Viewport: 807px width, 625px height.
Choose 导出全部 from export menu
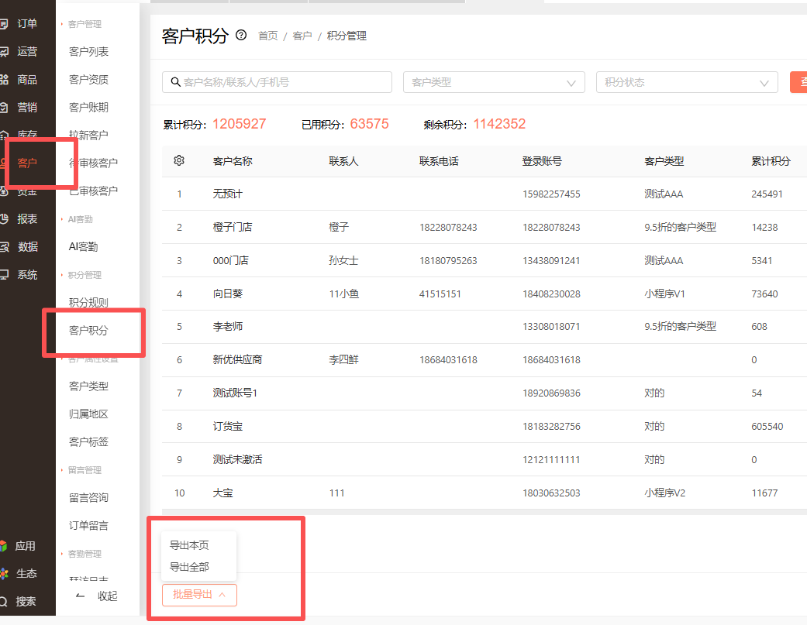pyautogui.click(x=189, y=567)
